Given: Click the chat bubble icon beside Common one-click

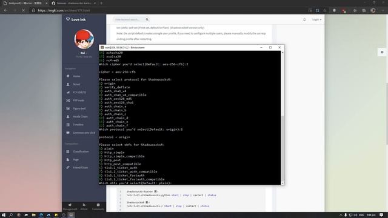Looking at the screenshot, I should click(x=68, y=133).
